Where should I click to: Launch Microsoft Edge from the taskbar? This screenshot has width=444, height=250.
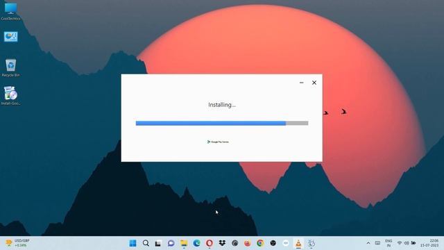196,243
